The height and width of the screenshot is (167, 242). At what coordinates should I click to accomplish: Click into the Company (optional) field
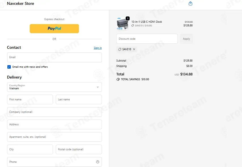(54, 112)
